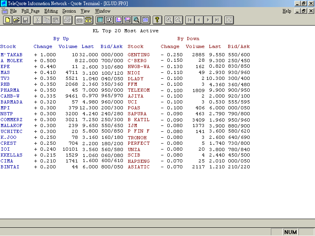Click the 'By Up' section header
315x236 pixels.
pyautogui.click(x=61, y=39)
